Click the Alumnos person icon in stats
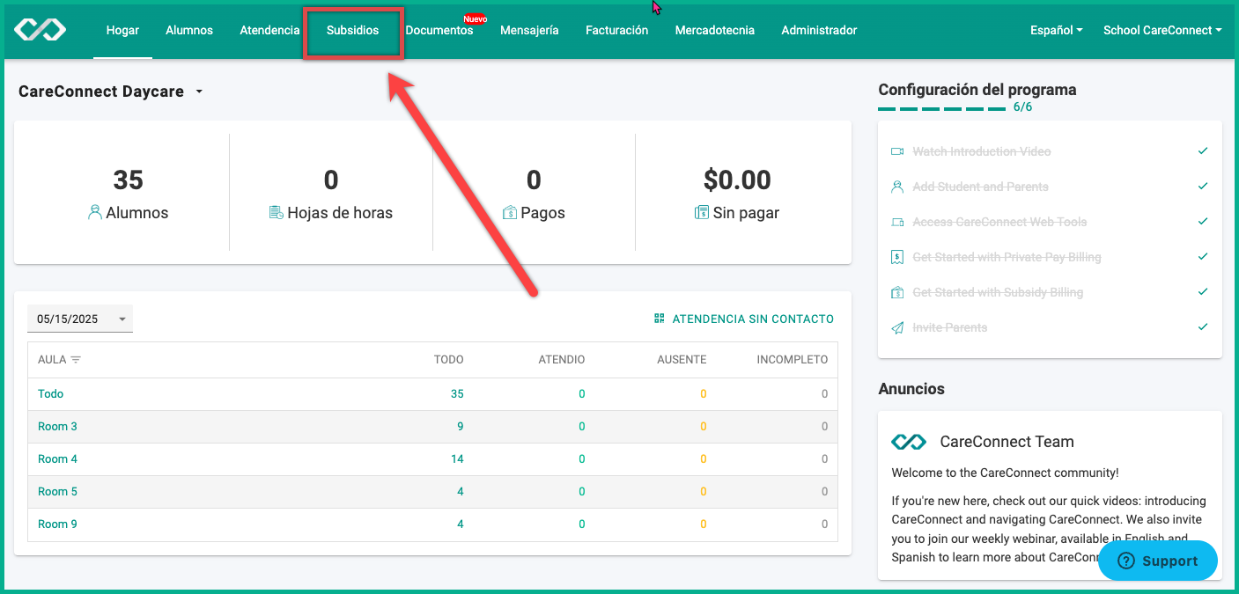This screenshot has width=1239, height=594. click(95, 213)
